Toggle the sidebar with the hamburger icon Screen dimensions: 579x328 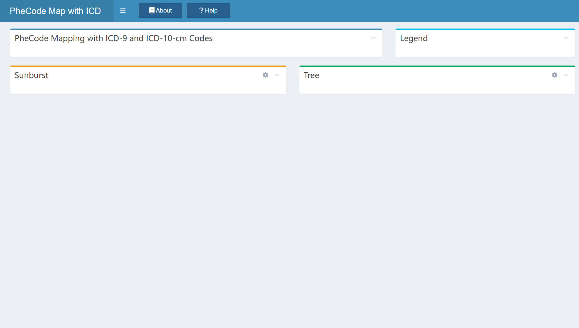[x=123, y=11]
